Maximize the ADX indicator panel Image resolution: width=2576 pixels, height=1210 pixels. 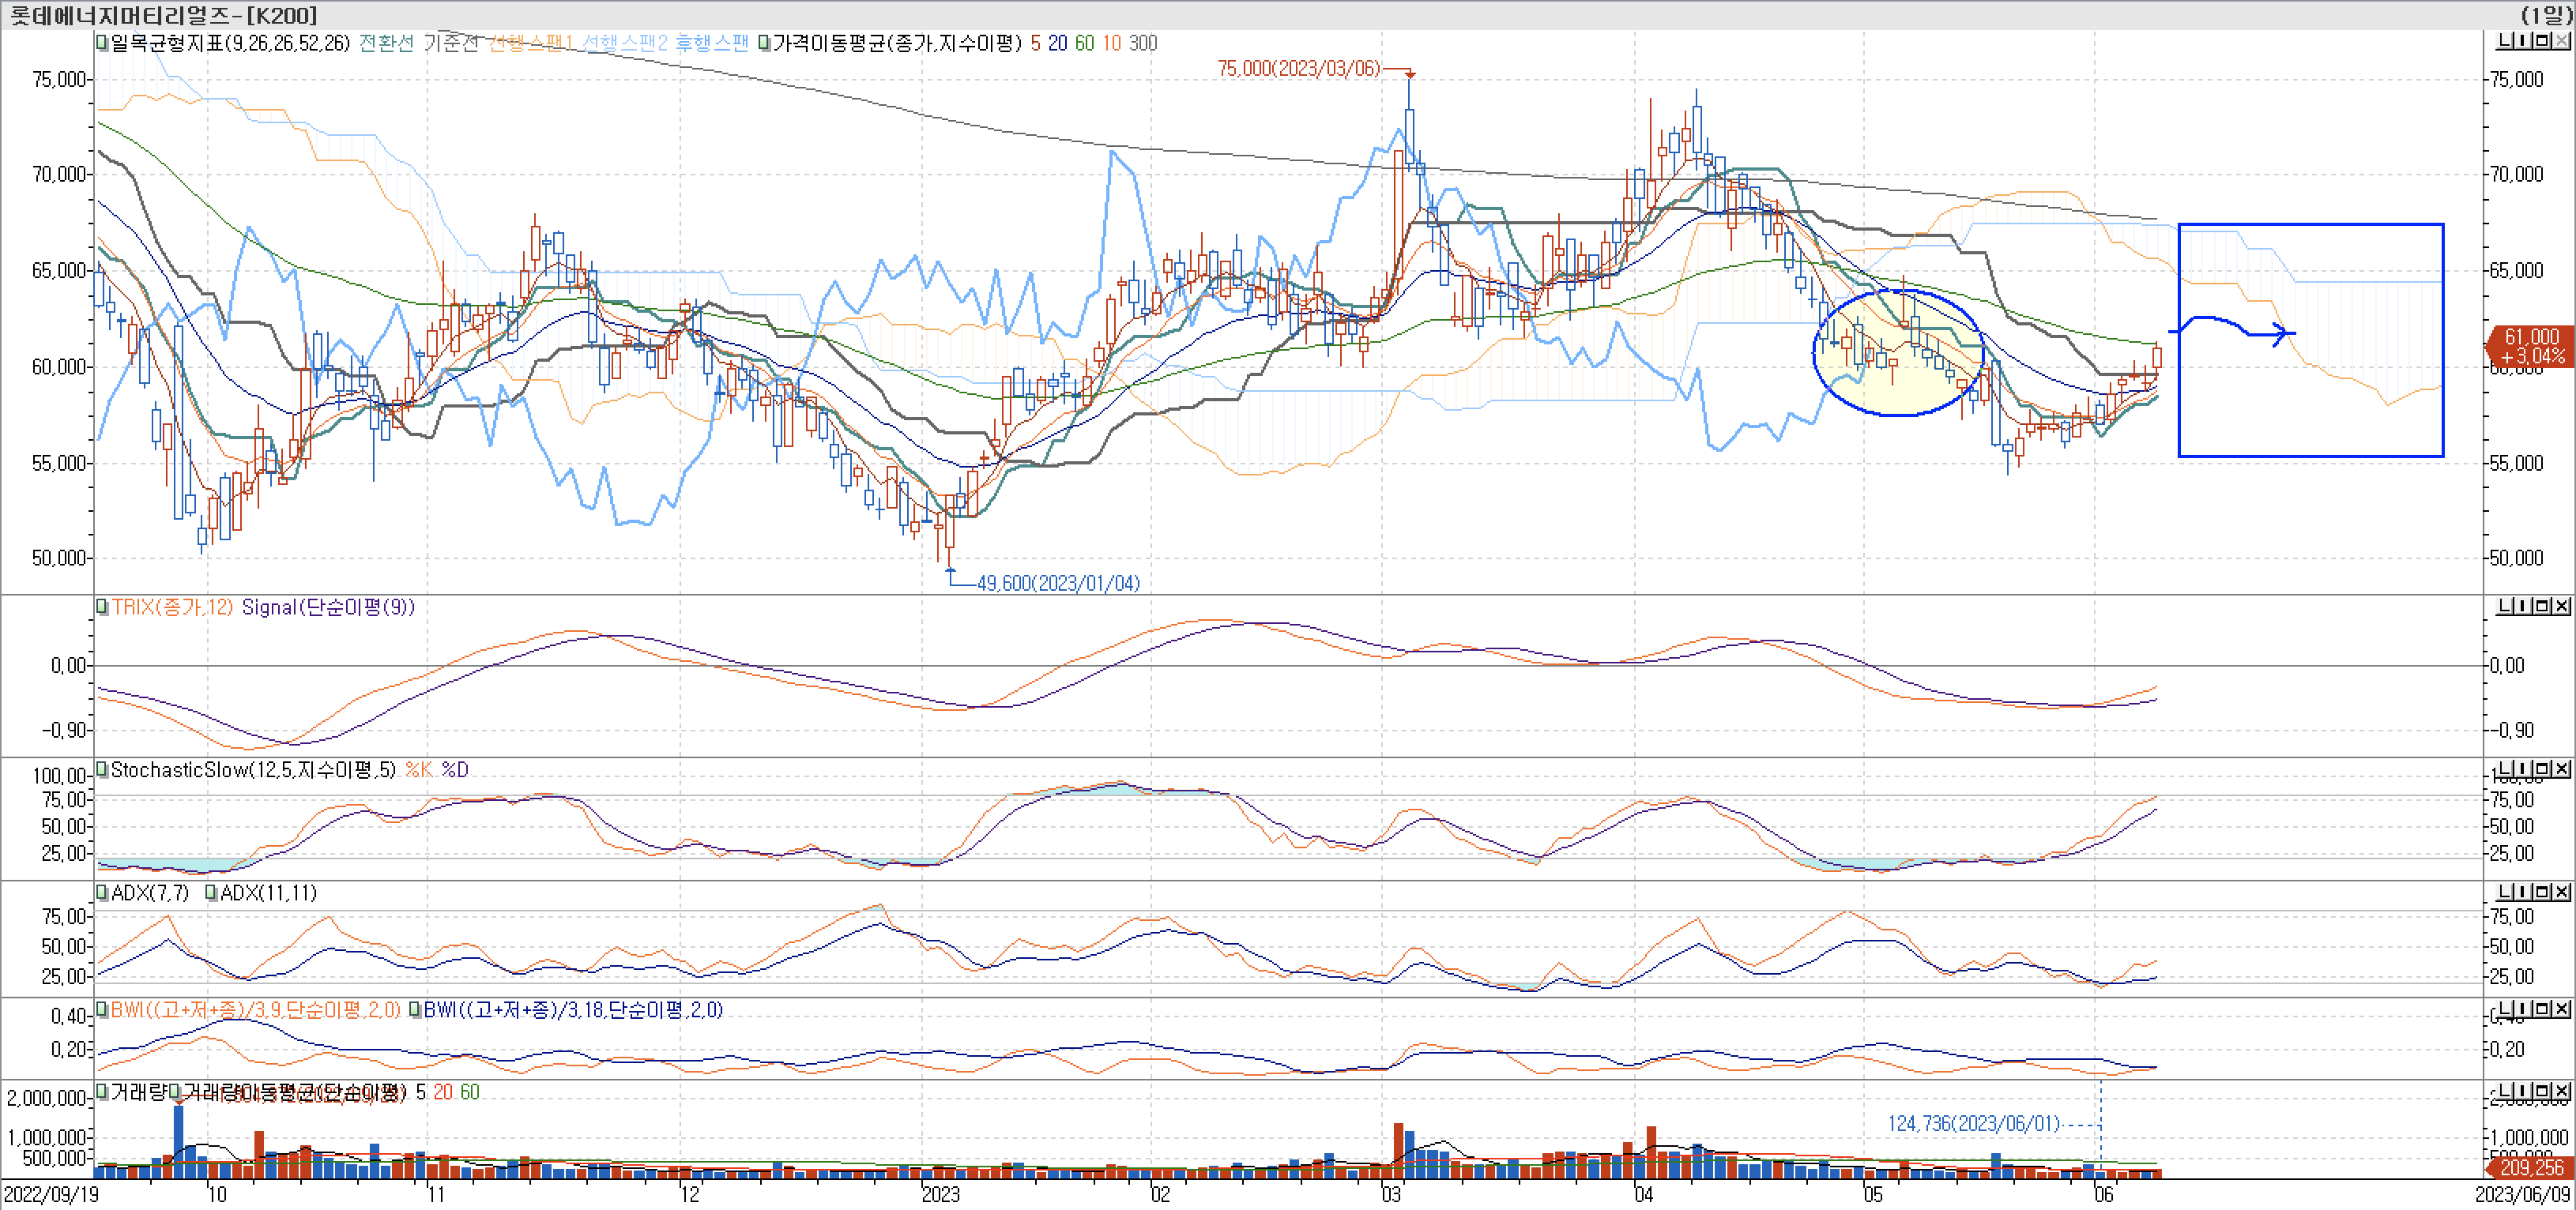click(x=2543, y=892)
